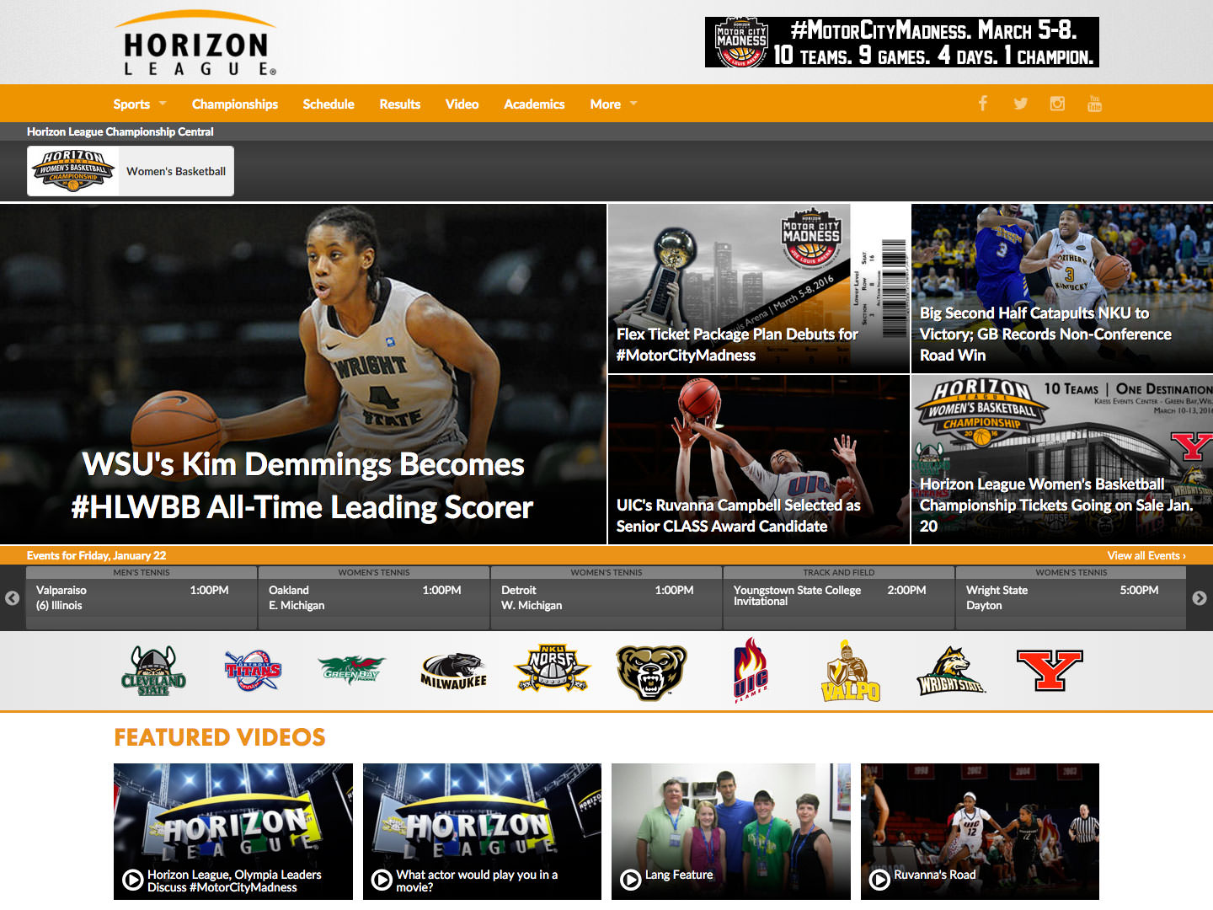Open the Twitter social icon

click(x=1020, y=104)
